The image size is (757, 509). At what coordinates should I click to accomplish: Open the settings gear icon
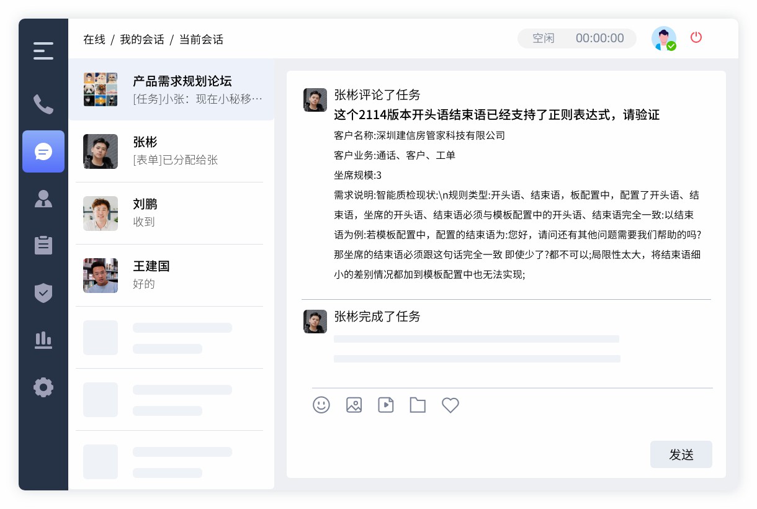[43, 387]
